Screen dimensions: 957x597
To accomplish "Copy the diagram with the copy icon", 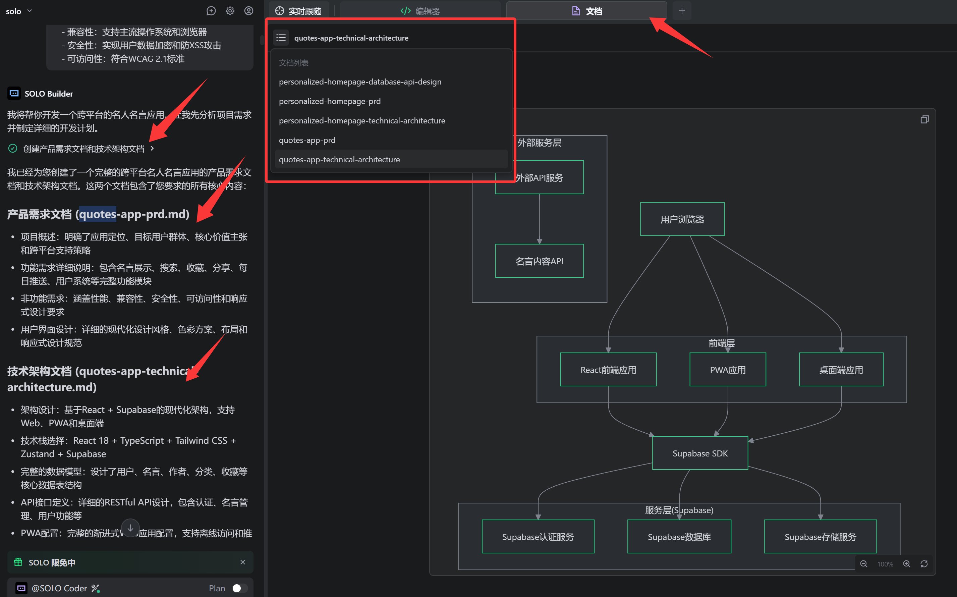I will click(x=924, y=119).
